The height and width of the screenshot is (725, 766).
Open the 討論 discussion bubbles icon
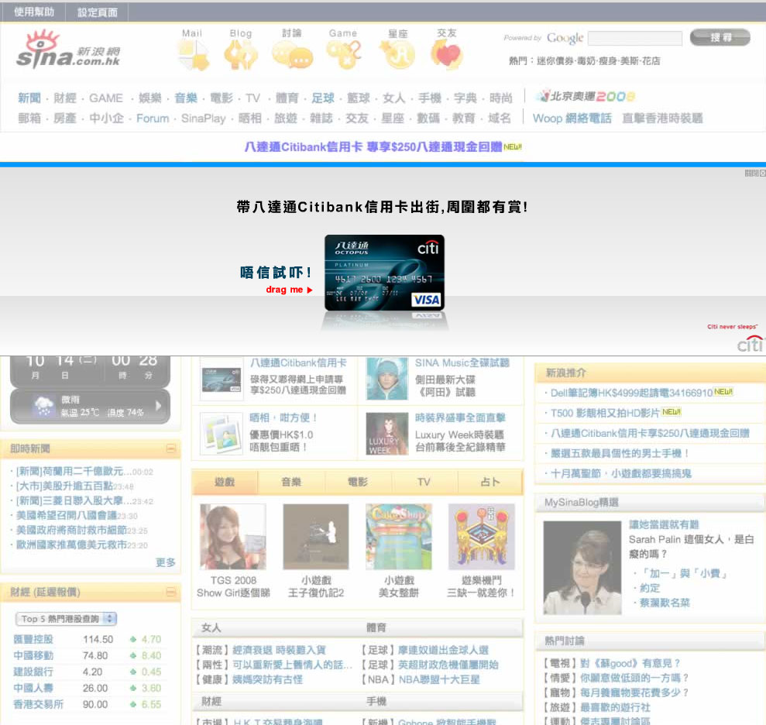click(x=292, y=54)
